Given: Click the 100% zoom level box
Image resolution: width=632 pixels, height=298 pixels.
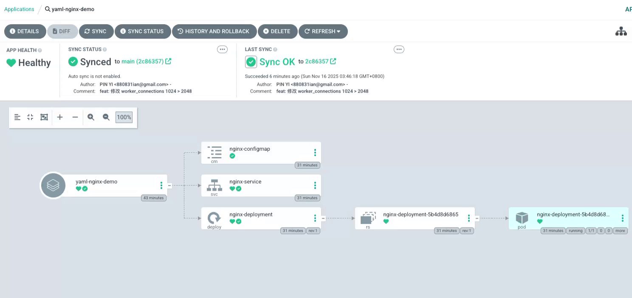Looking at the screenshot, I should point(124,117).
